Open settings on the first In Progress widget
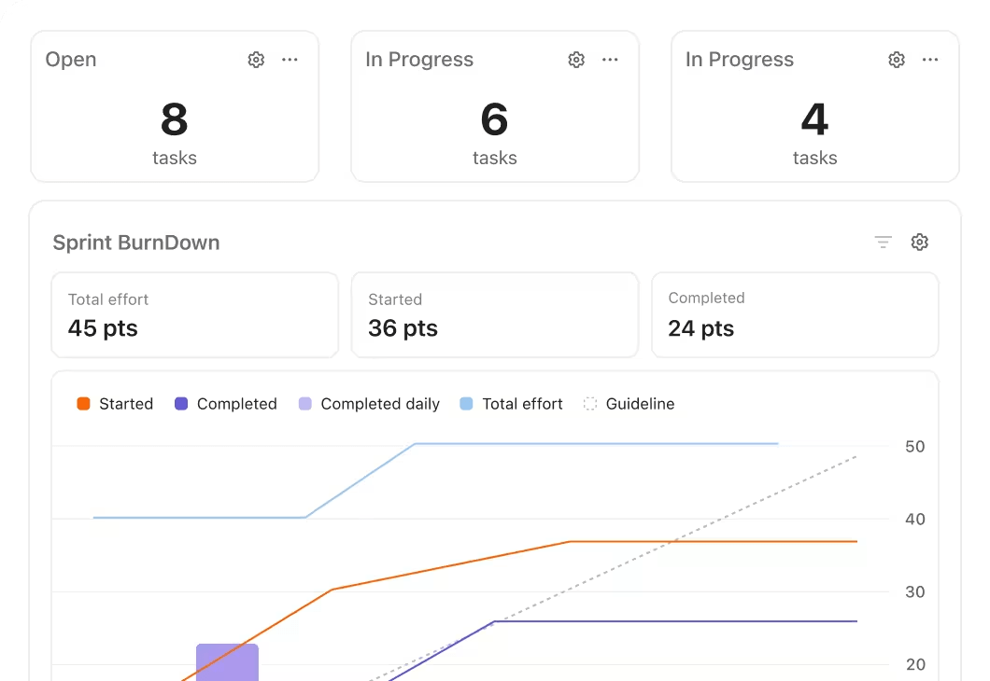 [x=575, y=59]
